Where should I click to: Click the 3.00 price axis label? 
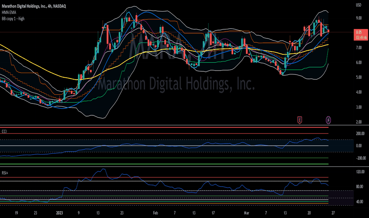tap(359, 107)
